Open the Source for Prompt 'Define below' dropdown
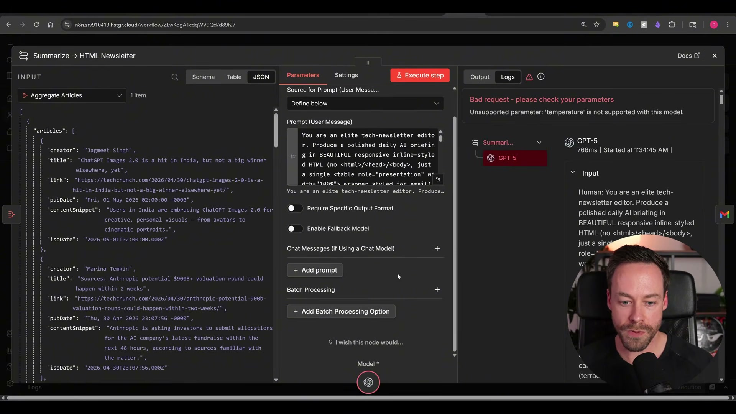 [x=365, y=103]
